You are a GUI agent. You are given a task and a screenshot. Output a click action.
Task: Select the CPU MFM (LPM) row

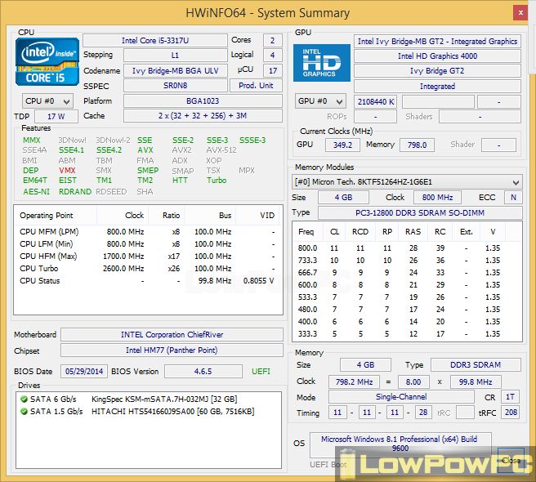148,232
